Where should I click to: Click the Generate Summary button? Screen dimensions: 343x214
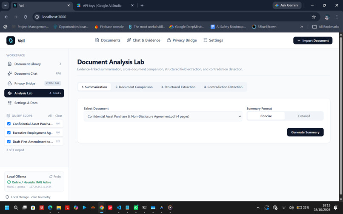pyautogui.click(x=305, y=132)
